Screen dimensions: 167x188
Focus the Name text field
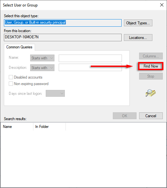pos(90,58)
